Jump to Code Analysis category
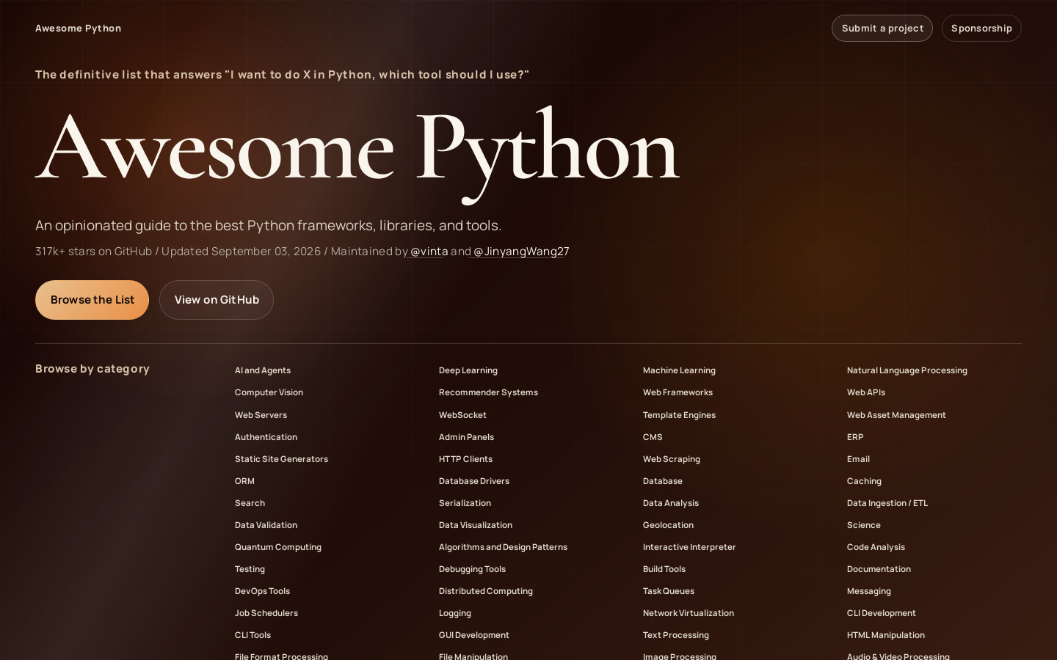 [x=876, y=547]
